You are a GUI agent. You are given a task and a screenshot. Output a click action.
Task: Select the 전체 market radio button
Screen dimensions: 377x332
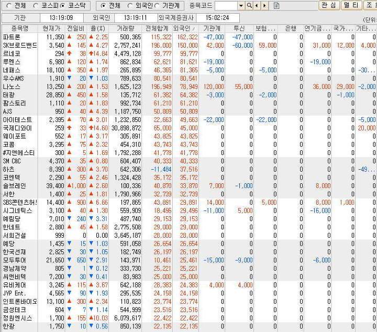point(9,6)
